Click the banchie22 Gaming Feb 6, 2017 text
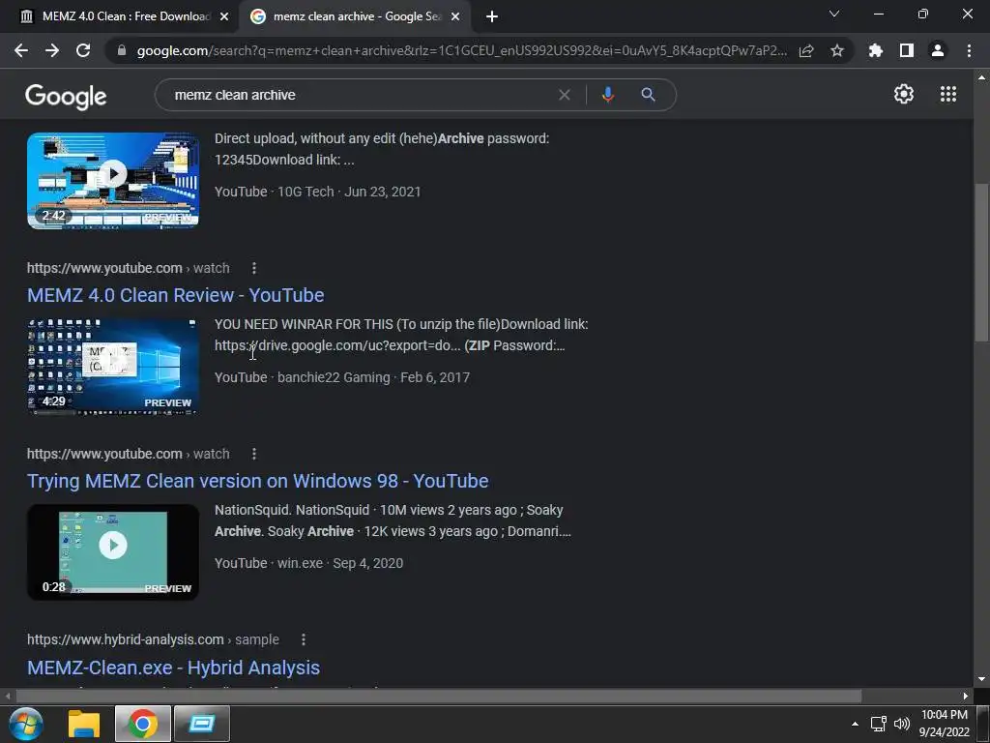The image size is (990, 743). (x=374, y=377)
